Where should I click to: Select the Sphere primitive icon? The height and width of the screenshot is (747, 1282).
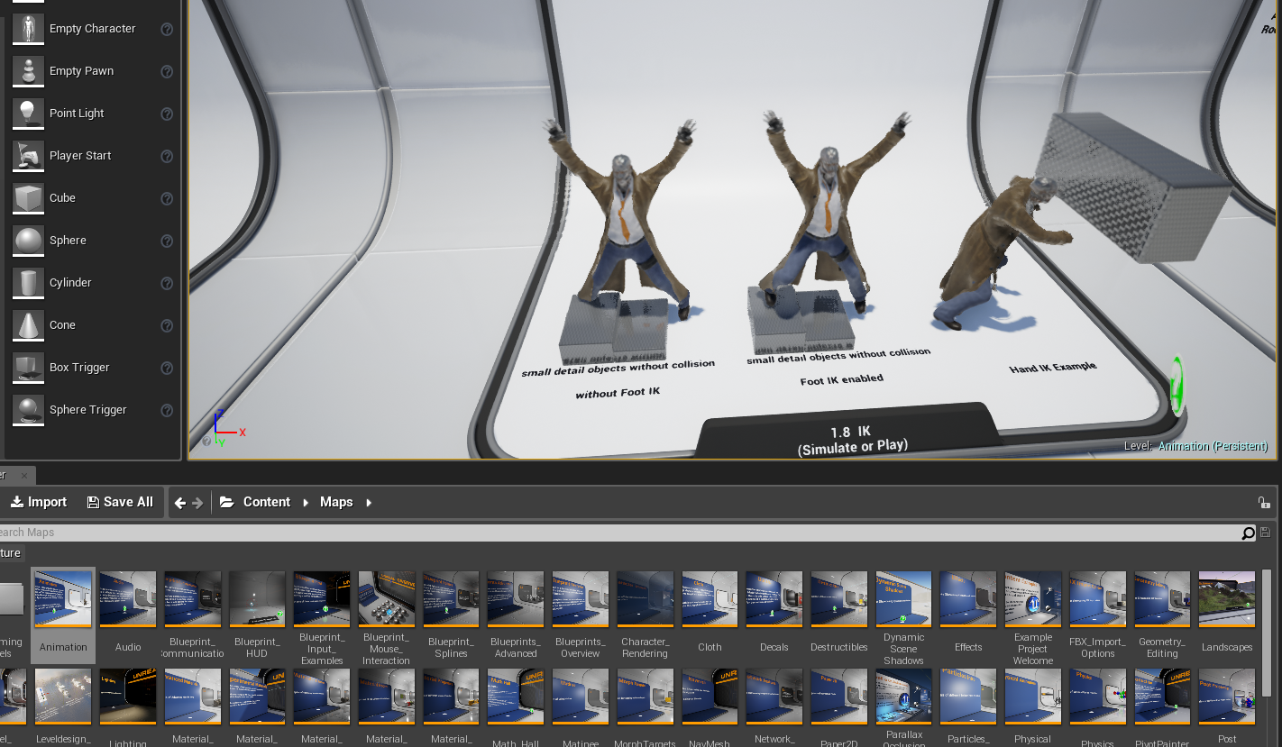click(29, 241)
